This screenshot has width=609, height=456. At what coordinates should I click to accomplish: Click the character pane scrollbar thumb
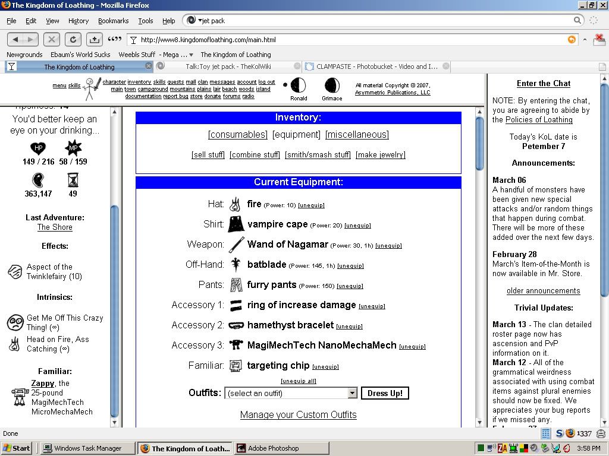click(114, 311)
